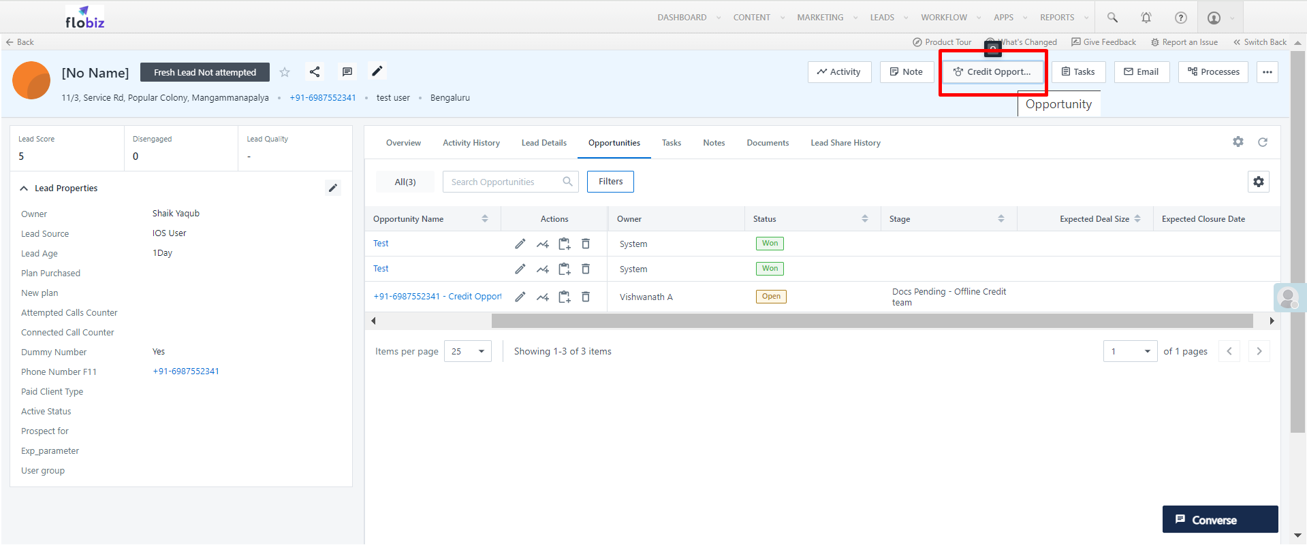Open the Converse chat button
Screen dimensions: 1307x545
(x=1220, y=519)
